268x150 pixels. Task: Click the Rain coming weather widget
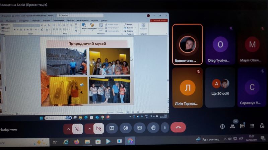click(208, 139)
